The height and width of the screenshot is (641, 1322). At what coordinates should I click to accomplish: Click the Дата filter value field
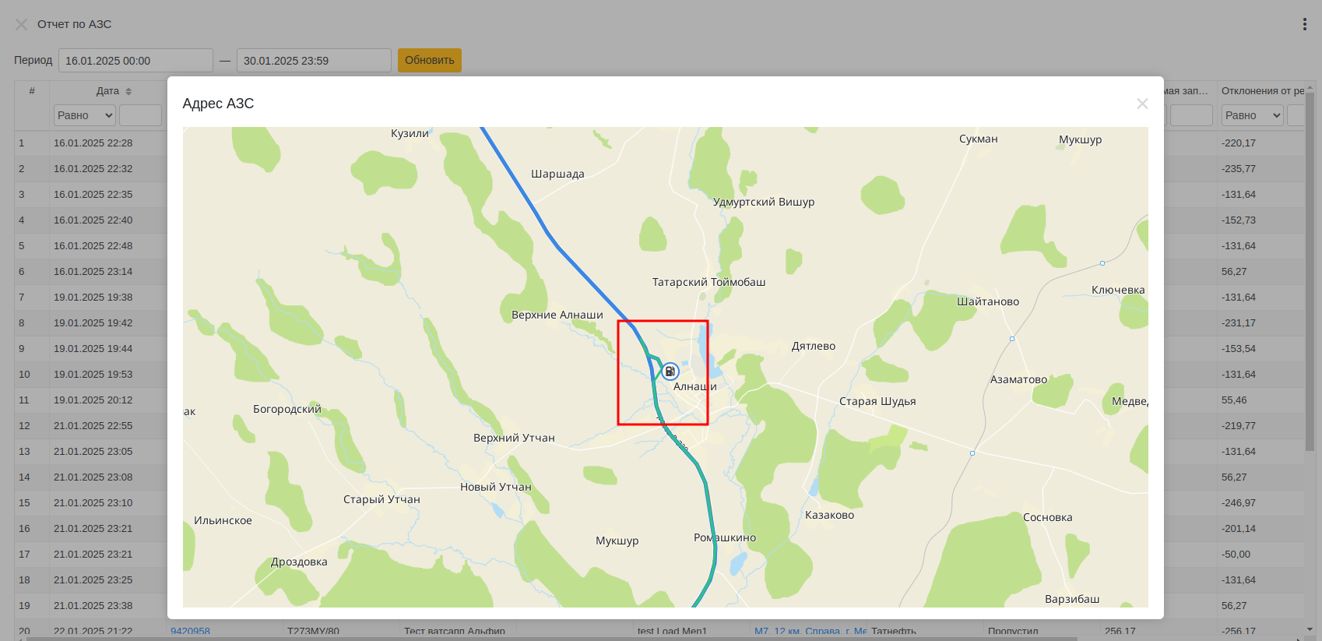140,115
